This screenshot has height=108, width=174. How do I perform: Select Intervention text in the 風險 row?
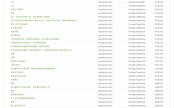tap(105, 13)
